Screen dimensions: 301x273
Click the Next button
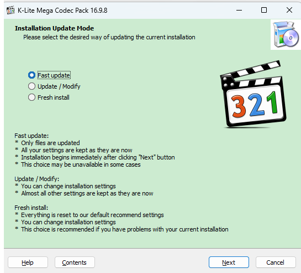coord(229,262)
